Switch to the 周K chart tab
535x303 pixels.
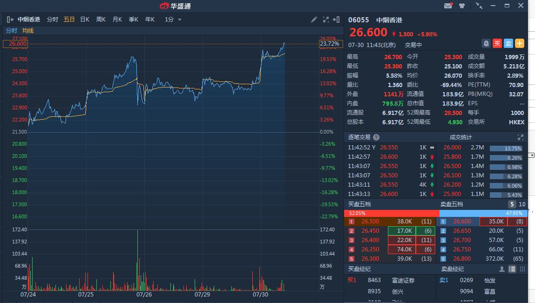[101, 20]
